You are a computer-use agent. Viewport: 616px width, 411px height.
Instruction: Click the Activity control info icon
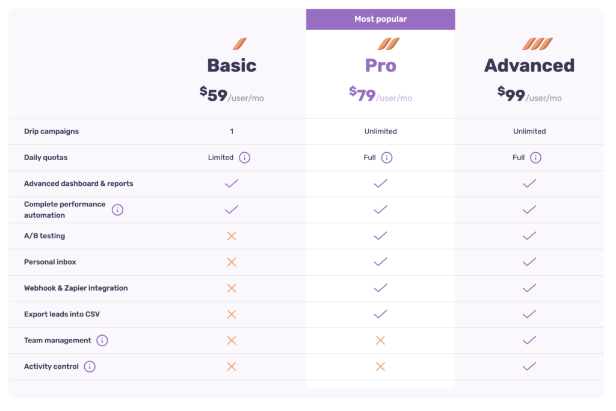90,366
